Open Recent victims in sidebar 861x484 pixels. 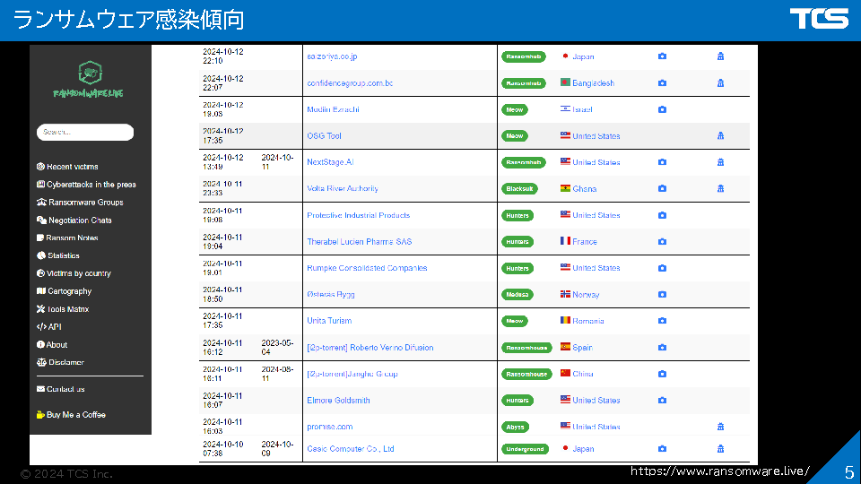tap(72, 167)
